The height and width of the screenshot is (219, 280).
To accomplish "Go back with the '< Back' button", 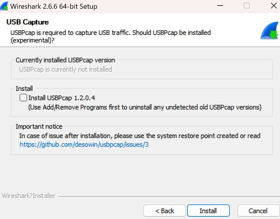I will click(164, 211).
